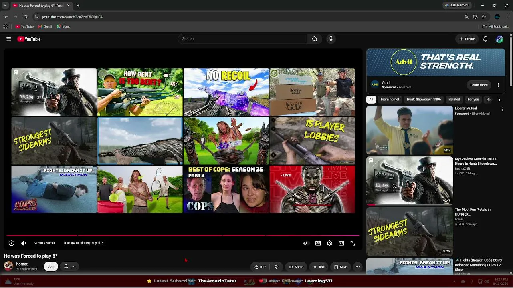Viewport: 513px width, 288px height.
Task: Toggle closed captions CC button
Action: tap(318, 243)
